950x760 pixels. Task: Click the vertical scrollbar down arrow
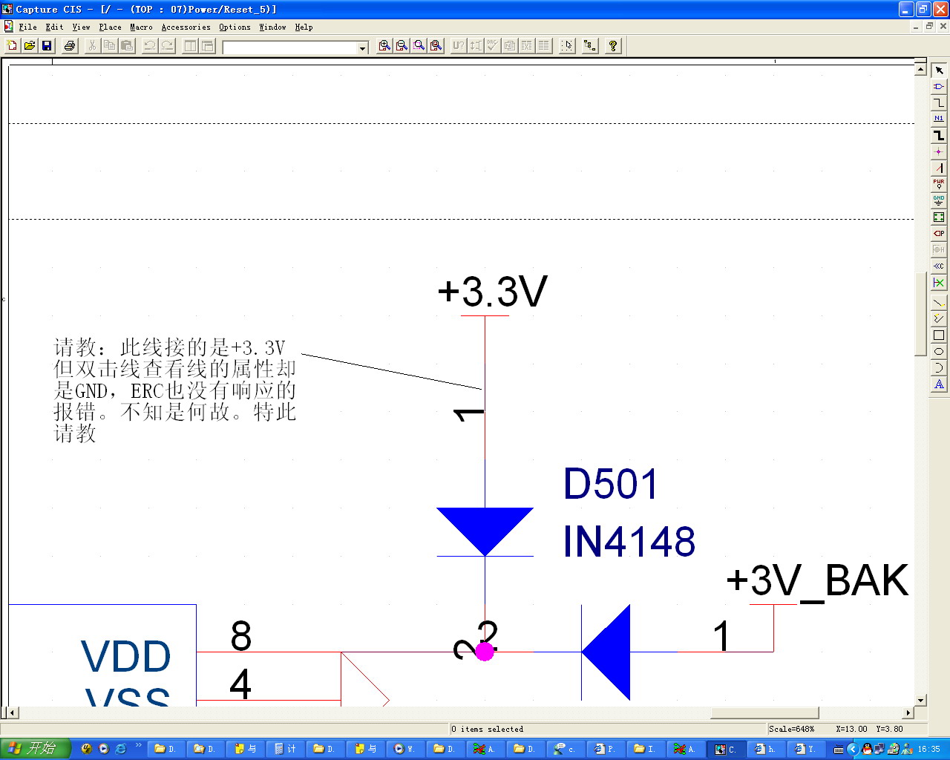[x=920, y=700]
